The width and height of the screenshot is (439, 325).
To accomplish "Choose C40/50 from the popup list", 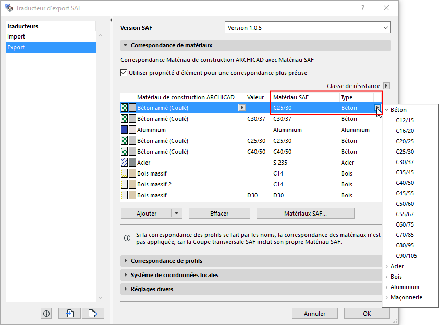I will pyautogui.click(x=405, y=183).
